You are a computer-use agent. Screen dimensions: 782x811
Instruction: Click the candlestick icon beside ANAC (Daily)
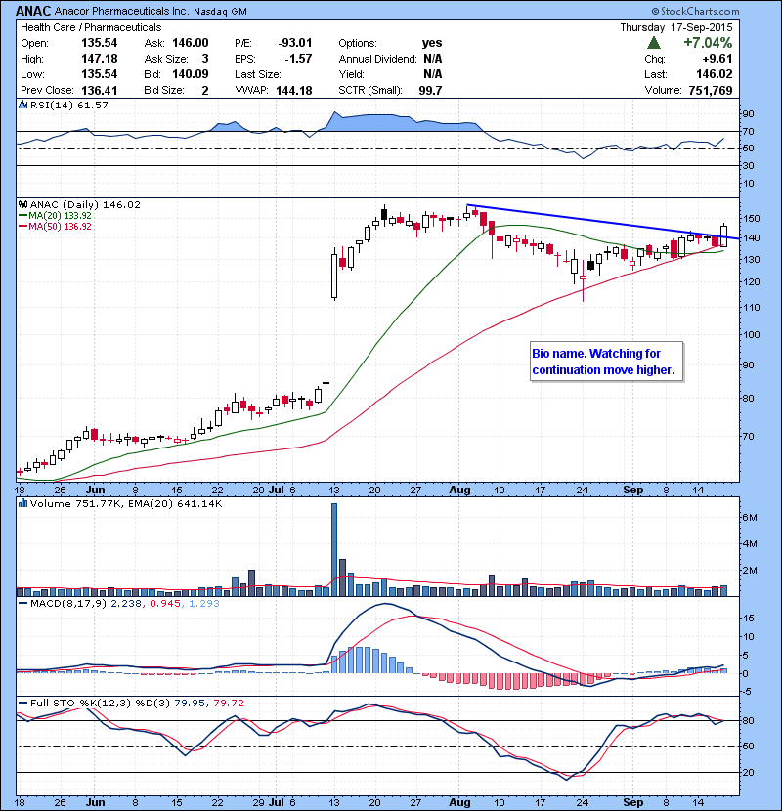[x=22, y=204]
